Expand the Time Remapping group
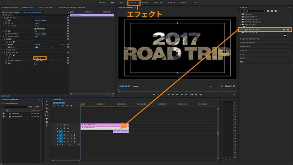293x165 pixels. click(2, 50)
